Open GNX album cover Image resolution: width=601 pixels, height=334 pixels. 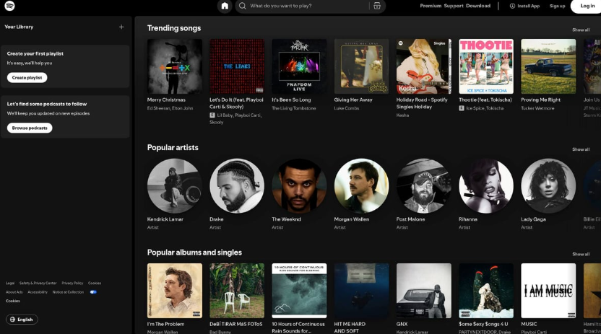[x=423, y=291]
